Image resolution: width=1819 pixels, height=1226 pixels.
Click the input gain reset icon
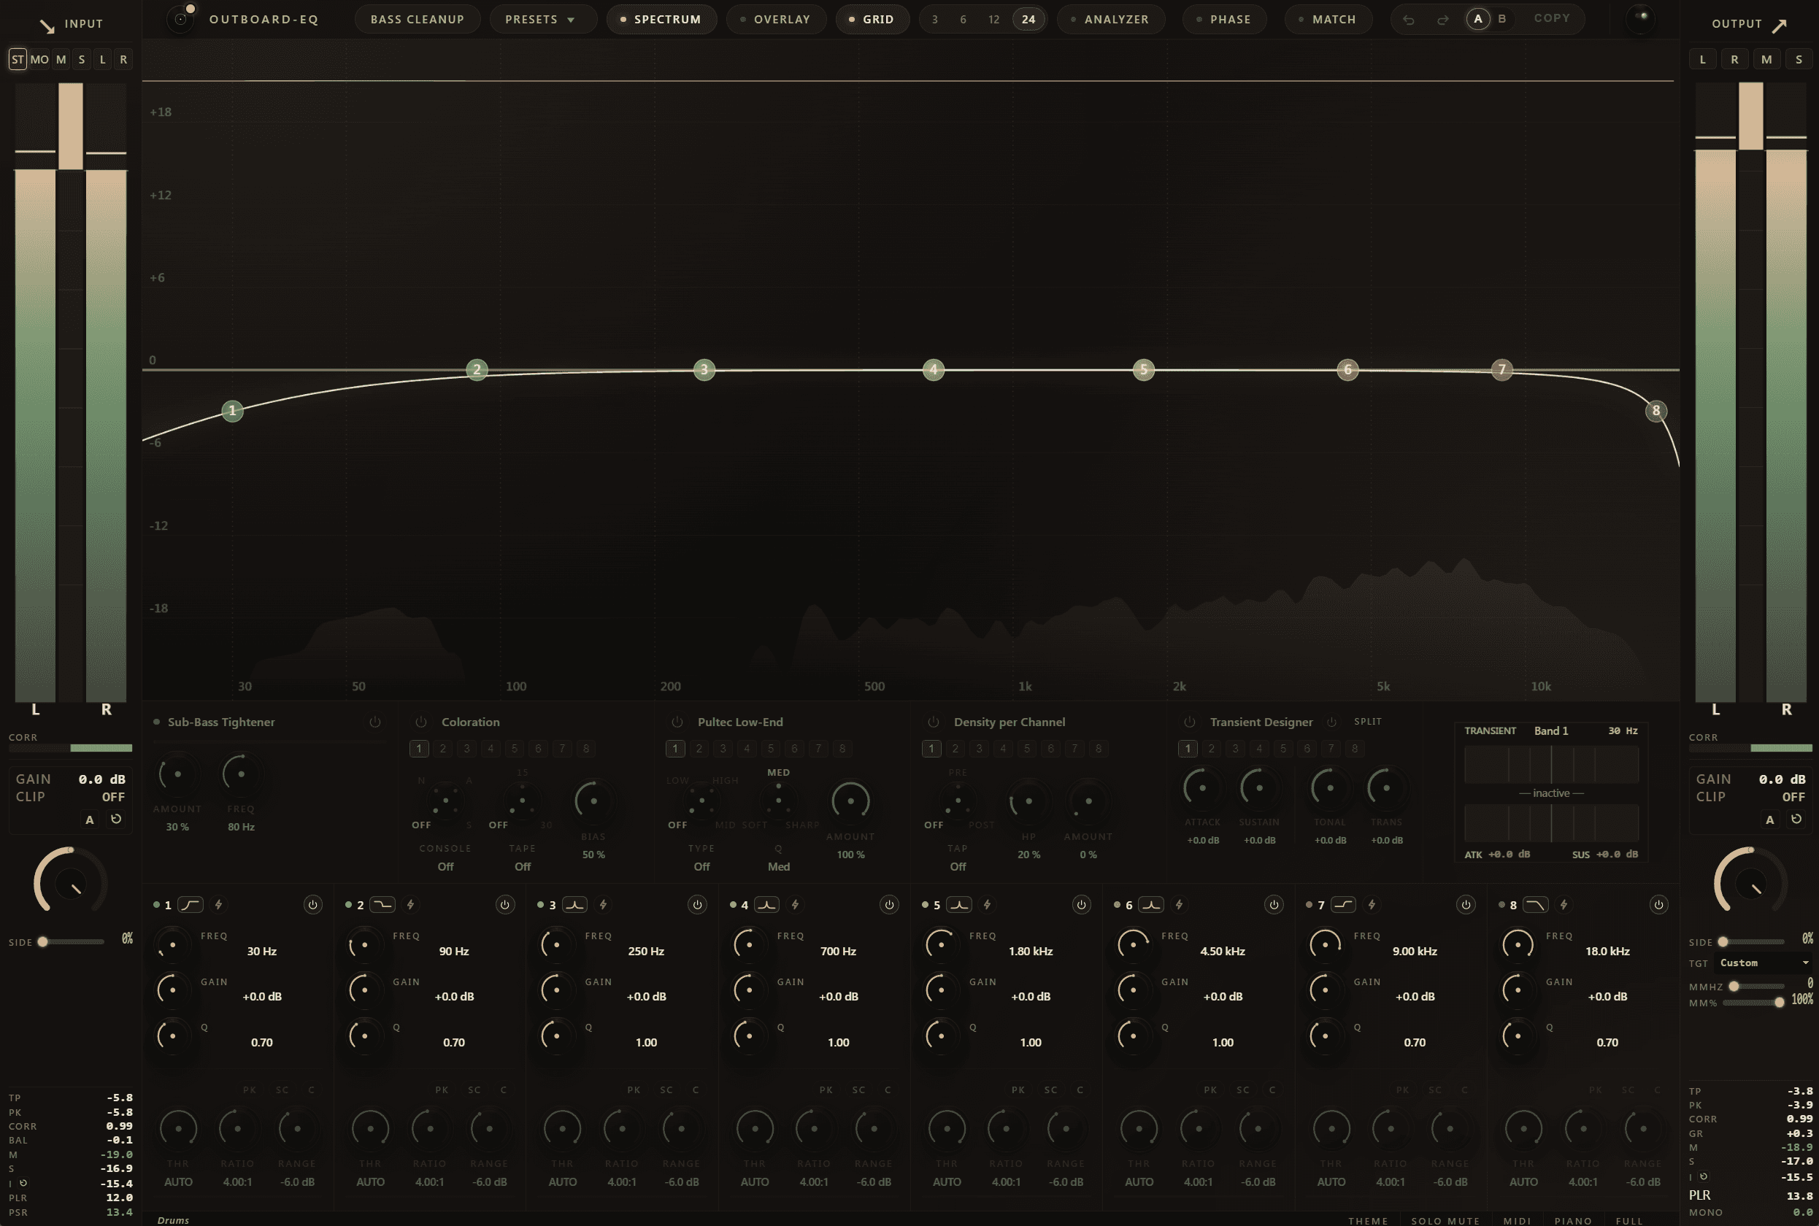pyautogui.click(x=116, y=819)
